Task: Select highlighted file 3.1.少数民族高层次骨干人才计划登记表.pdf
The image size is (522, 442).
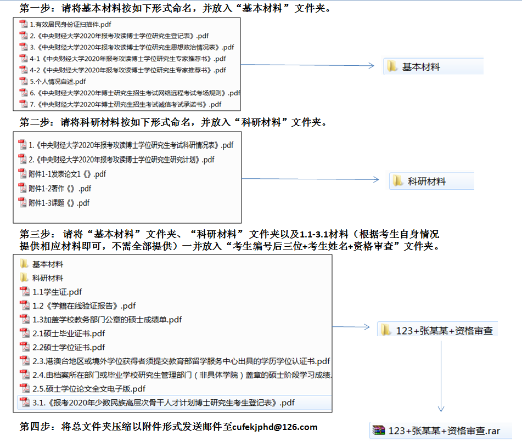Action: click(x=163, y=403)
